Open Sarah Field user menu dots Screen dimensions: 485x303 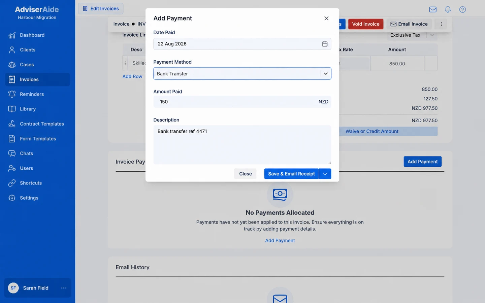[x=64, y=288]
